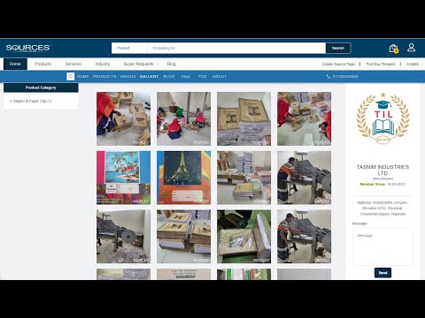Open thumbnail of cutting machine with paper scraps
The width and height of the screenshot is (425, 318).
[123, 237]
